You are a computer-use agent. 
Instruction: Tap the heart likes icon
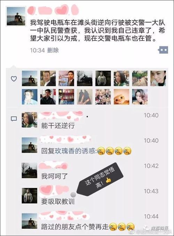pos(14,79)
